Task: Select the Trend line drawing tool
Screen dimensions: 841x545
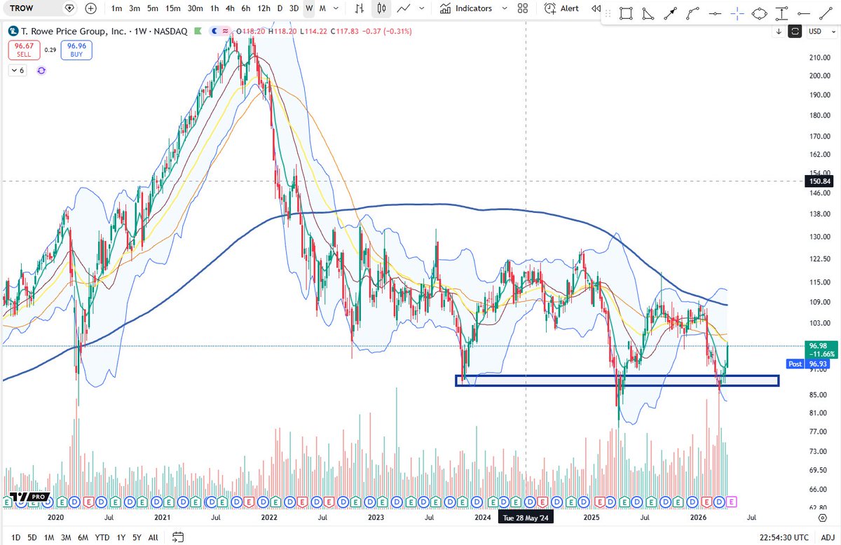Action: click(x=824, y=14)
